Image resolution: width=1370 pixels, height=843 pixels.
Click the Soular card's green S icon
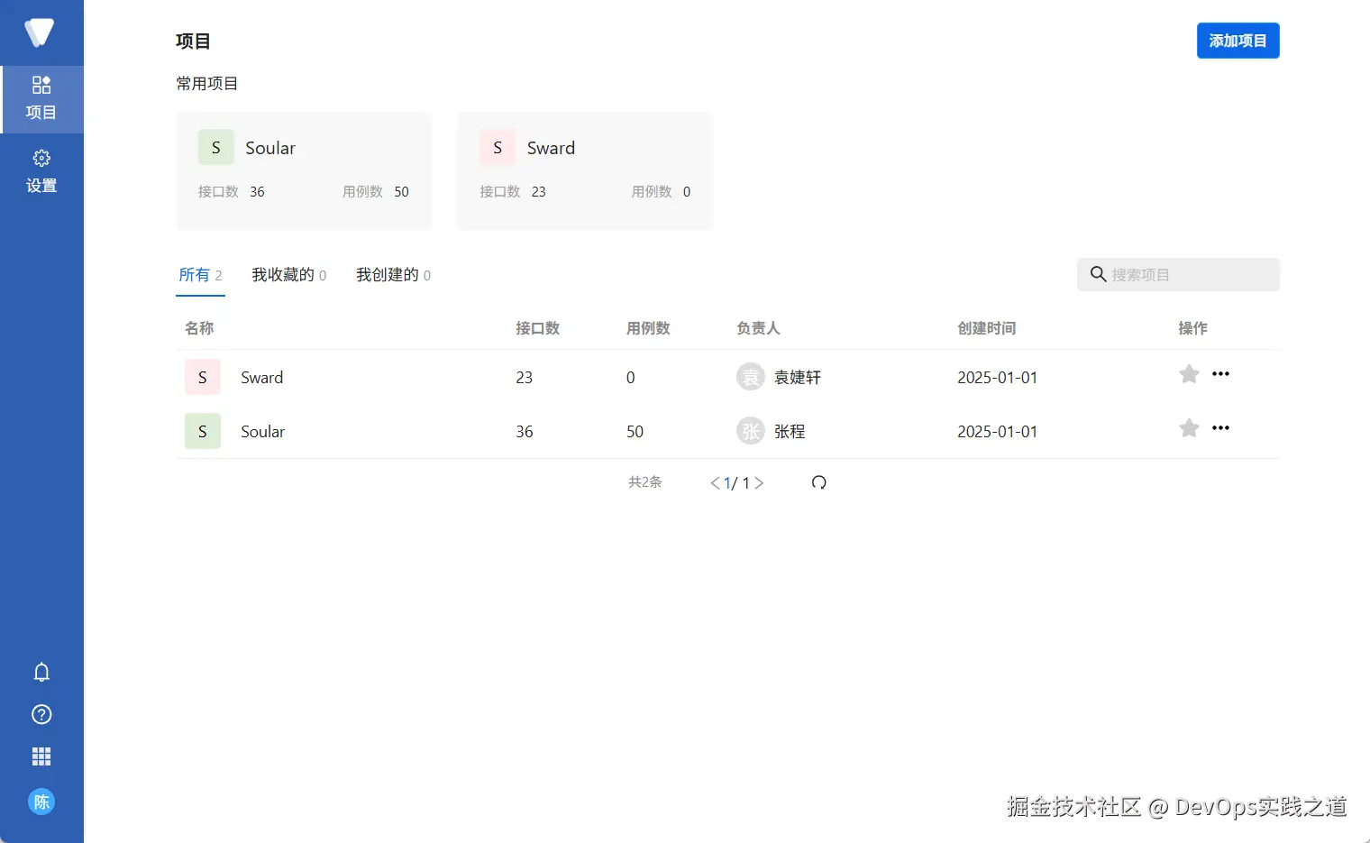tap(216, 148)
